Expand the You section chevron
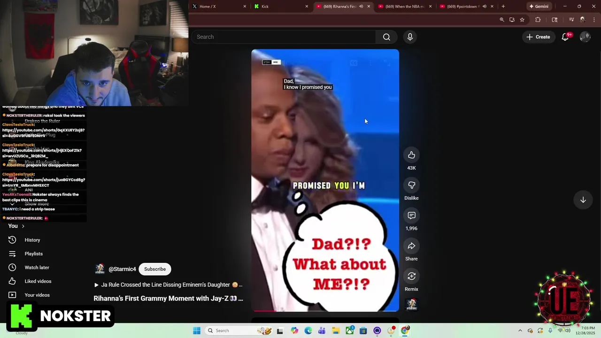The width and height of the screenshot is (601, 338). [x=23, y=226]
